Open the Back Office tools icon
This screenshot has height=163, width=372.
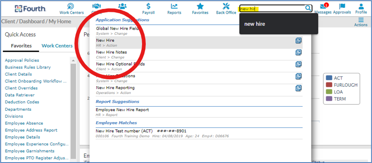coord(226,6)
